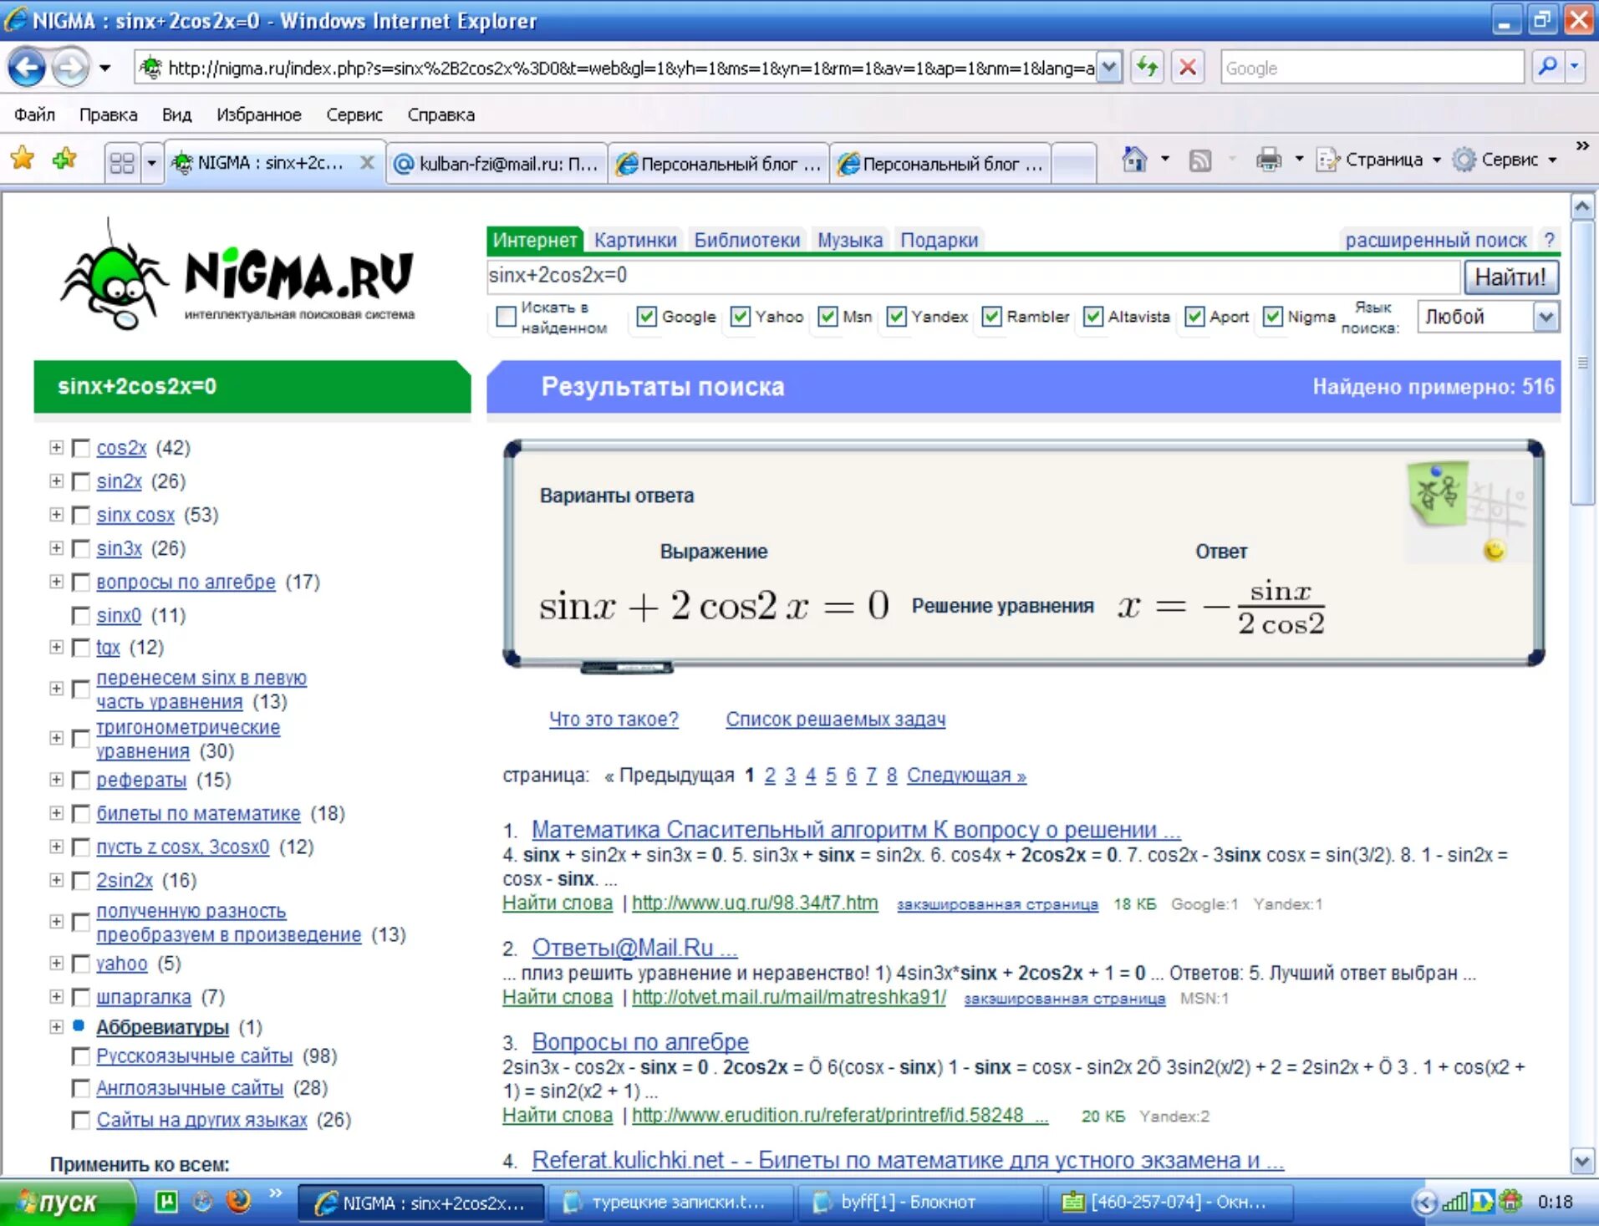1599x1226 pixels.
Task: Open the Что это такое? link
Action: click(614, 719)
